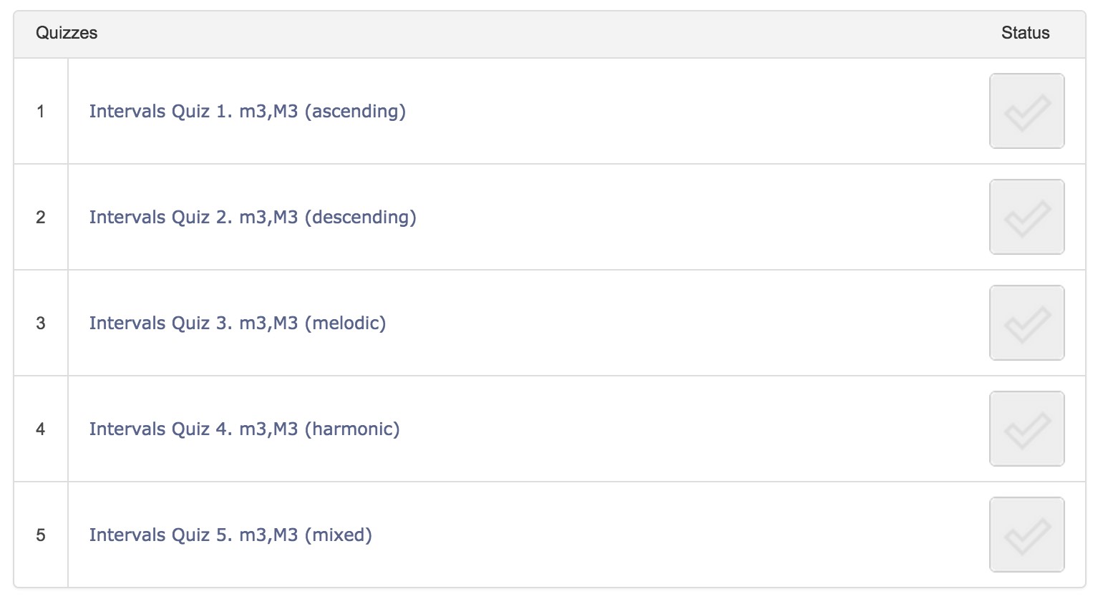This screenshot has height=604, width=1098.
Task: Click the word "ascending" in Quiz 1 title
Action: pyautogui.click(x=355, y=112)
